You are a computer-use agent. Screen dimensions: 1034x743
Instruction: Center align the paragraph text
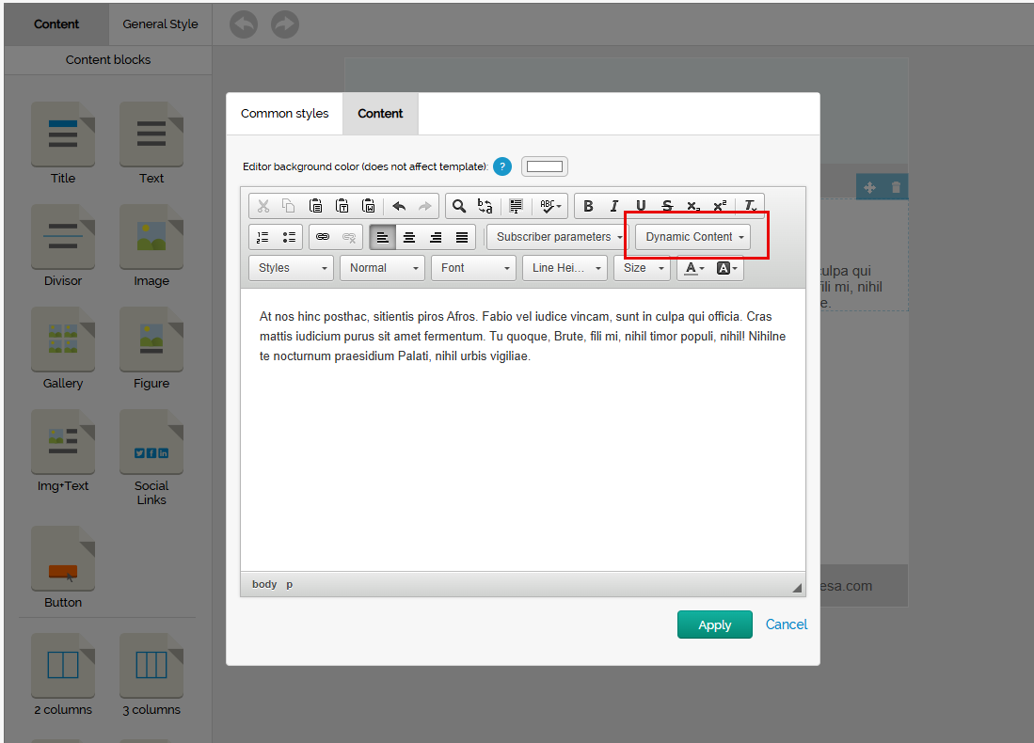(x=409, y=237)
